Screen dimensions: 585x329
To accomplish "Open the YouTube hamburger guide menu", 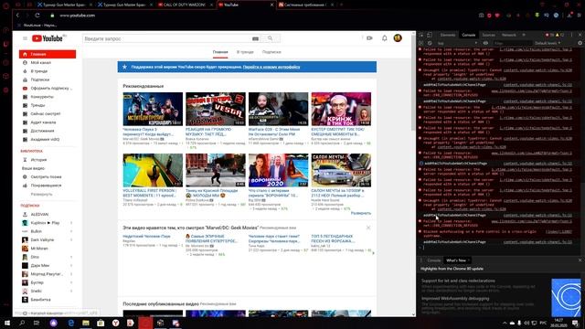I will [x=25, y=38].
